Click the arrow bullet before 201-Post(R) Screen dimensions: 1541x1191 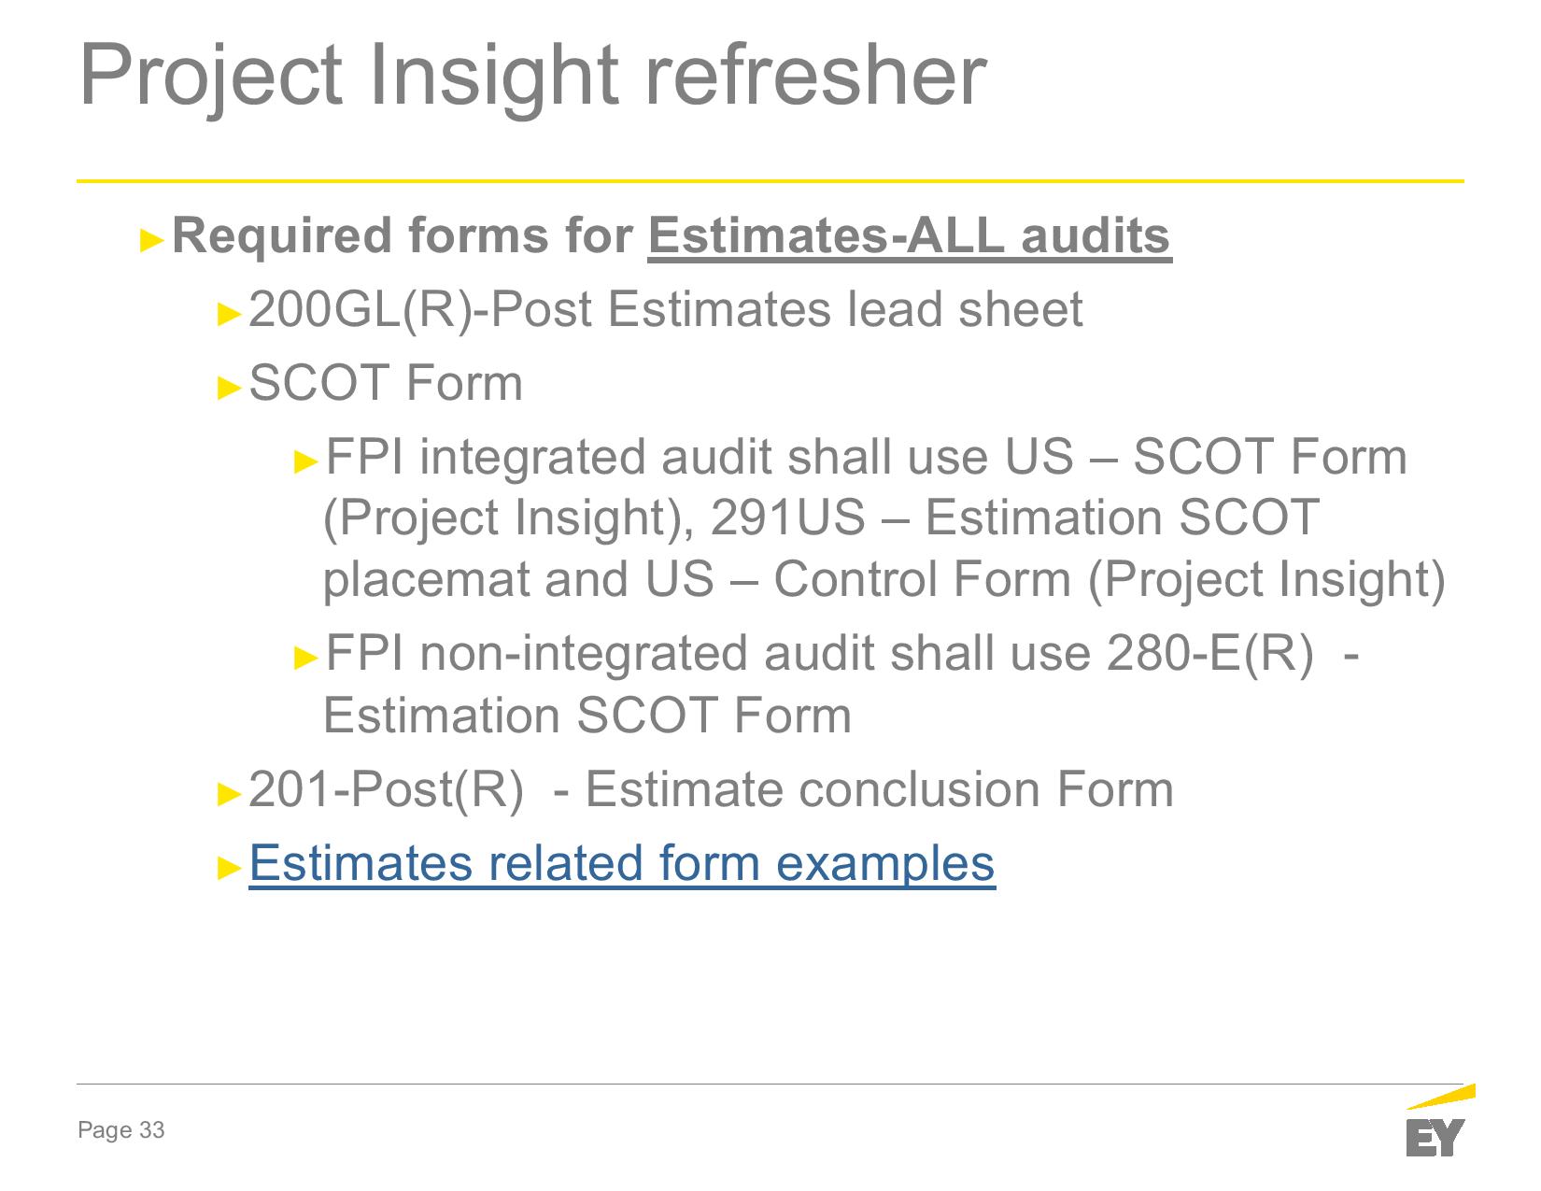[230, 794]
